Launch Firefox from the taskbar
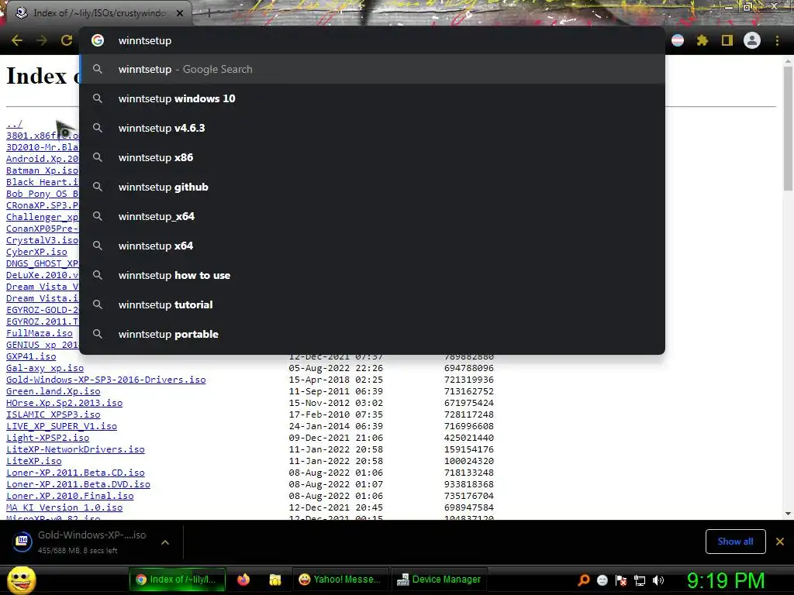Image resolution: width=794 pixels, height=595 pixels. click(x=243, y=580)
